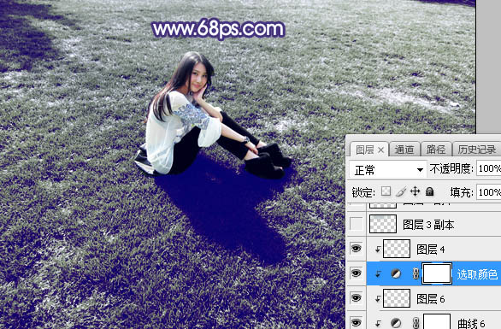Click the lock position move icon
The image size is (501, 329).
pos(415,191)
